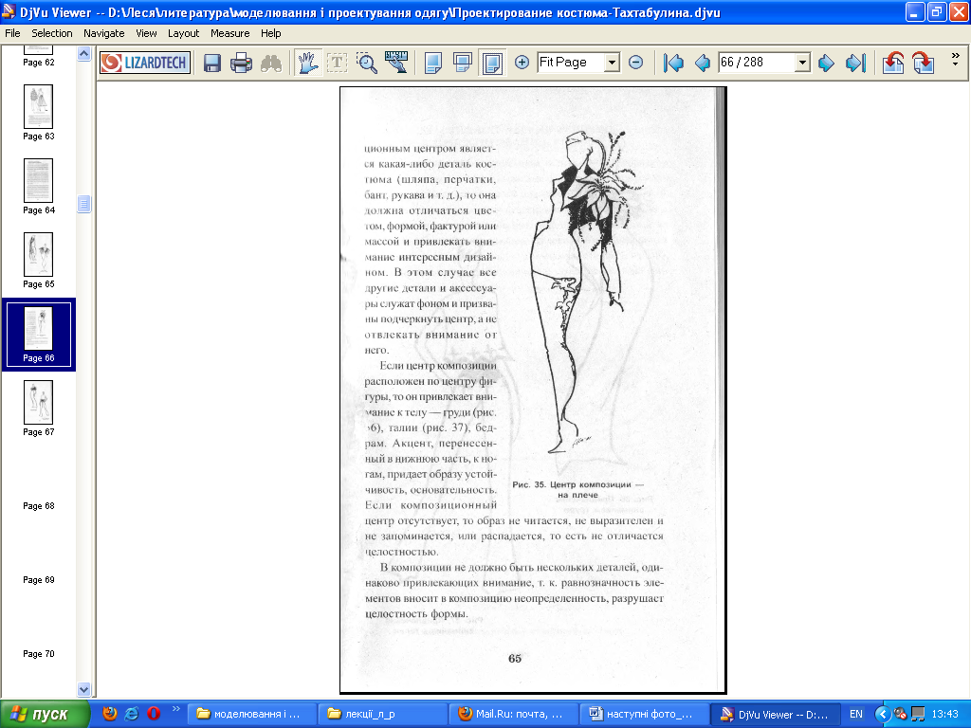Open the Navigate menu

104,33
